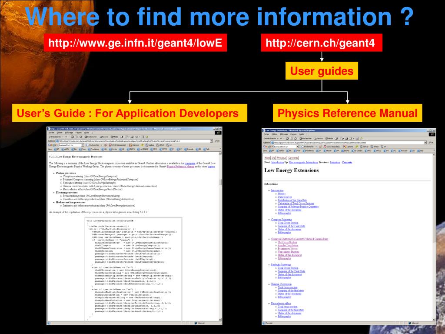Open the Edition menu in the left browser
The width and height of the screenshot is (445, 334).
tap(59, 132)
